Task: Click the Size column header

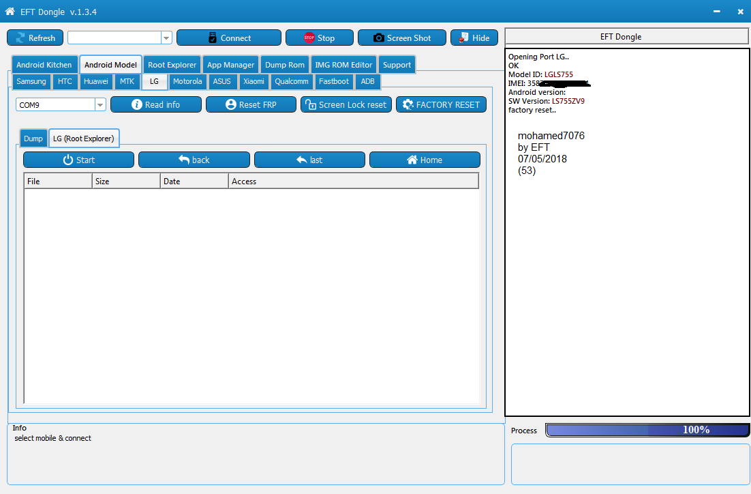Action: pyautogui.click(x=127, y=181)
